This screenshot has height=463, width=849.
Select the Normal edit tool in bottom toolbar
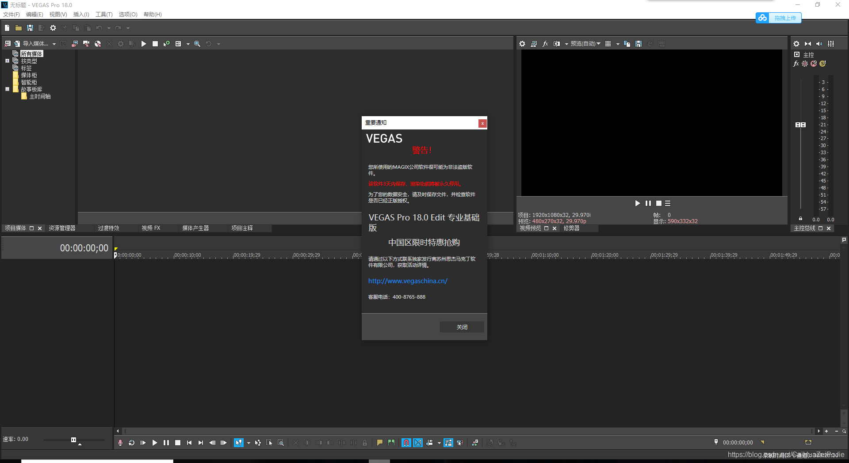[x=239, y=443]
